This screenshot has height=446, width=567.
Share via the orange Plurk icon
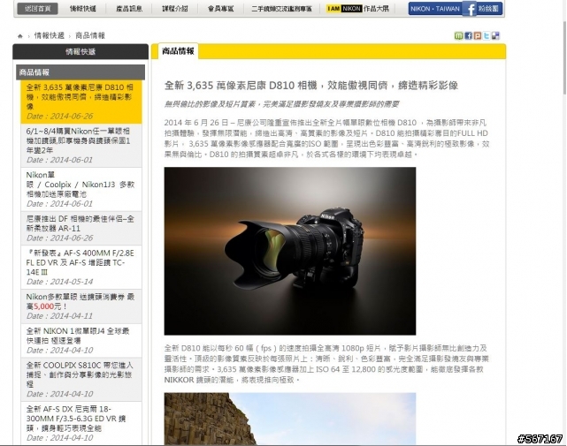coord(478,35)
